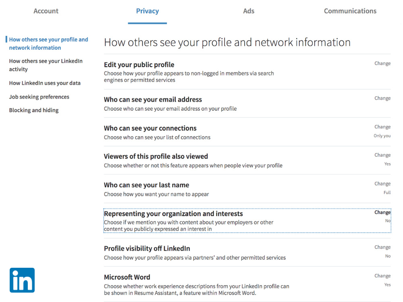The height and width of the screenshot is (302, 403).
Task: Click Change for last name visibility
Action: (382, 184)
